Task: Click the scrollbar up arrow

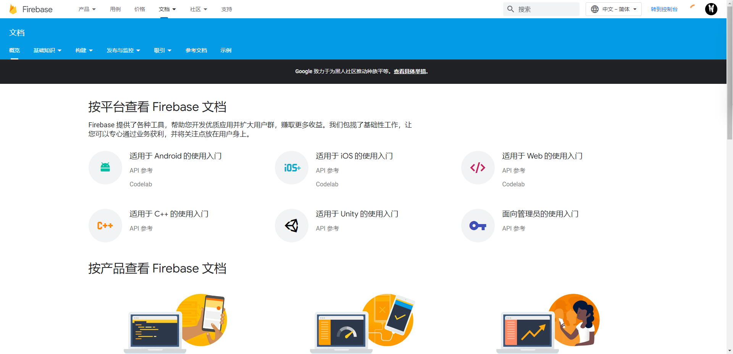Action: (730, 2)
